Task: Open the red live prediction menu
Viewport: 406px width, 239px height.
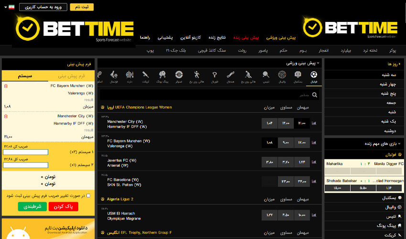Action: pyautogui.click(x=246, y=38)
